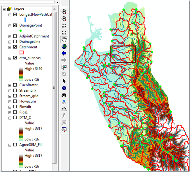This screenshot has width=190, height=172.
Task: Click the grayed forward extent arrow
Action: point(64,60)
